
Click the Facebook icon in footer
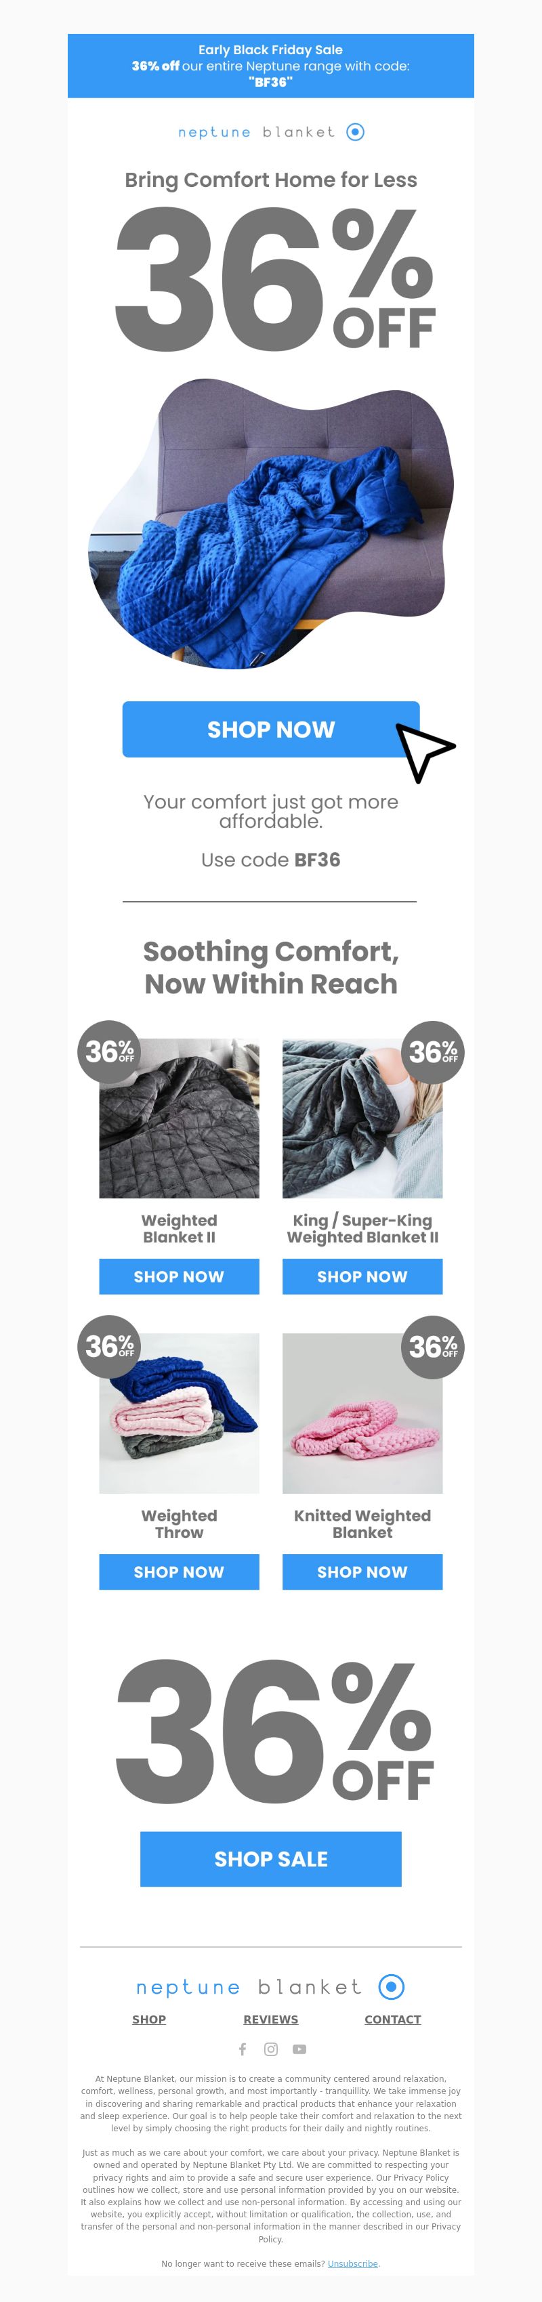(x=243, y=2049)
